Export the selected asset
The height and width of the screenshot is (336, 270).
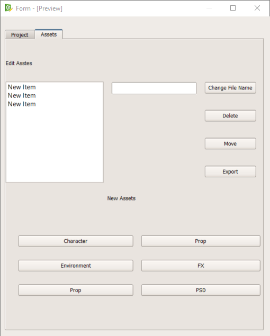[230, 171]
